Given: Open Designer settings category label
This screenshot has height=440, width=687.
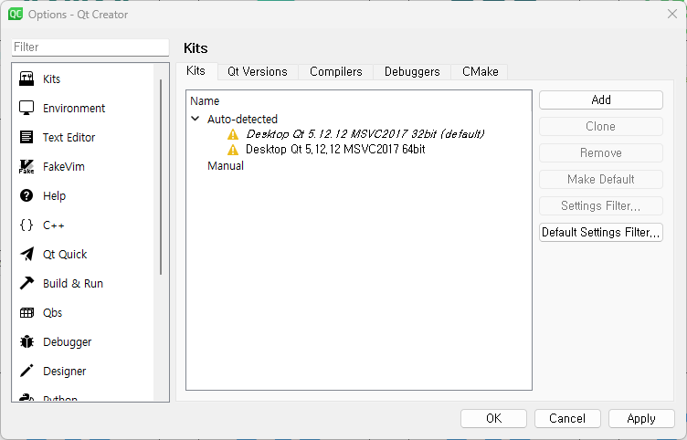Looking at the screenshot, I should click(64, 372).
